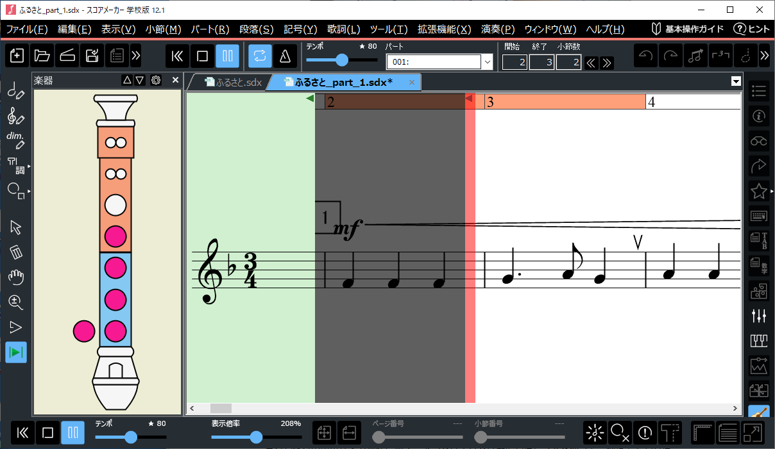
Task: Select the hand pan tool
Action: point(16,277)
